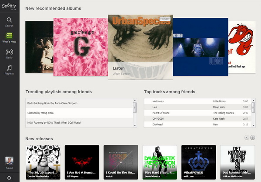Image resolution: width=261 pixels, height=182 pixels.
Task: Open NOW Running playlist
Action: [x=79, y=122]
